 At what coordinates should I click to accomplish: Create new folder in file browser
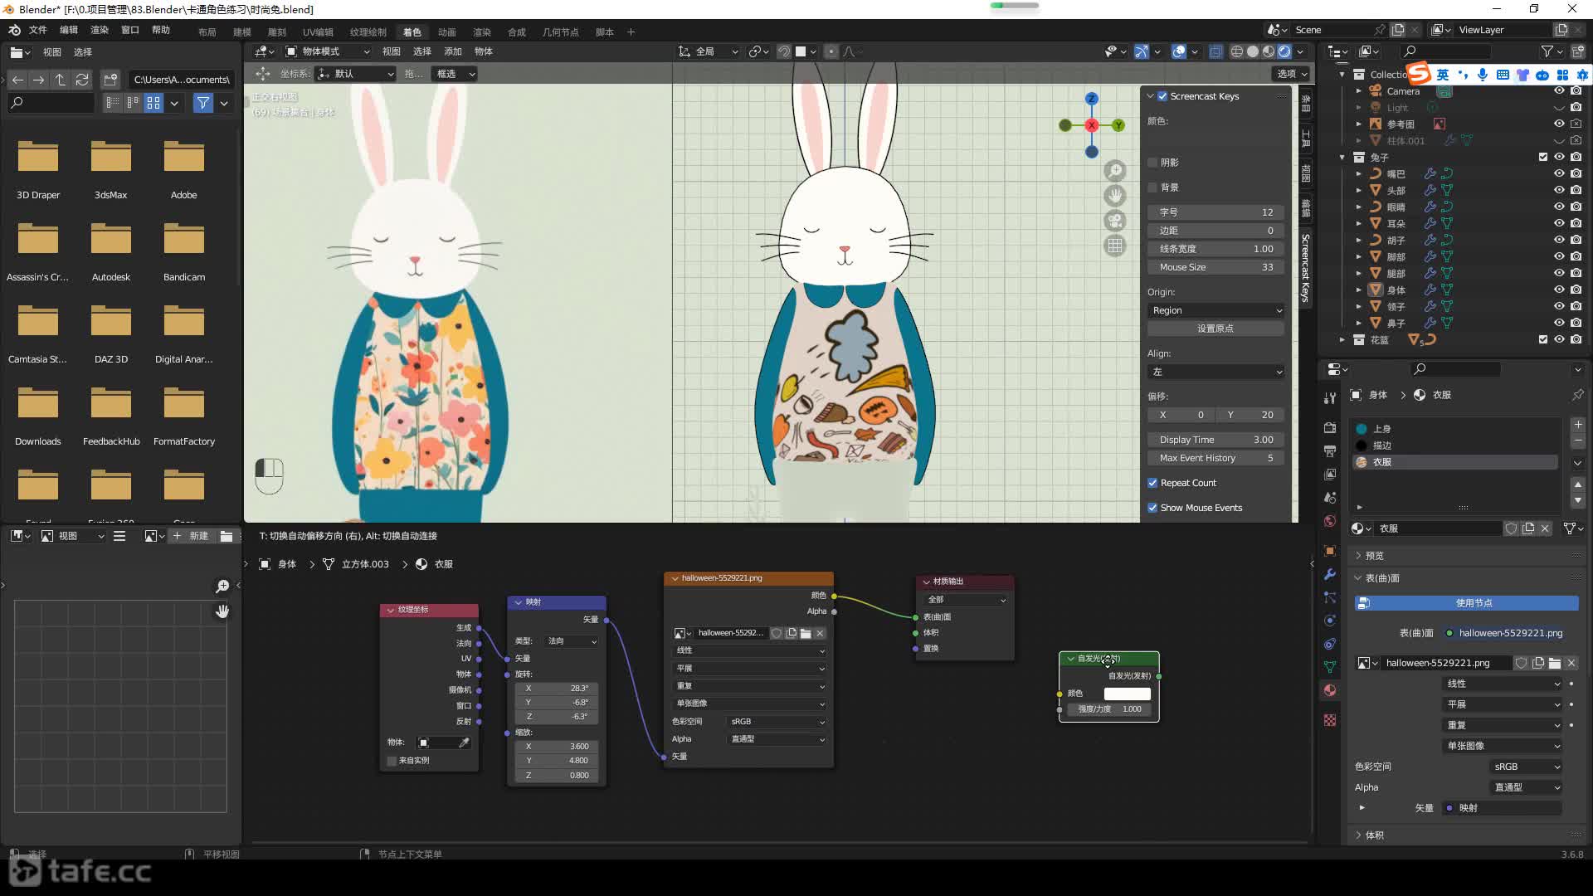pyautogui.click(x=110, y=80)
